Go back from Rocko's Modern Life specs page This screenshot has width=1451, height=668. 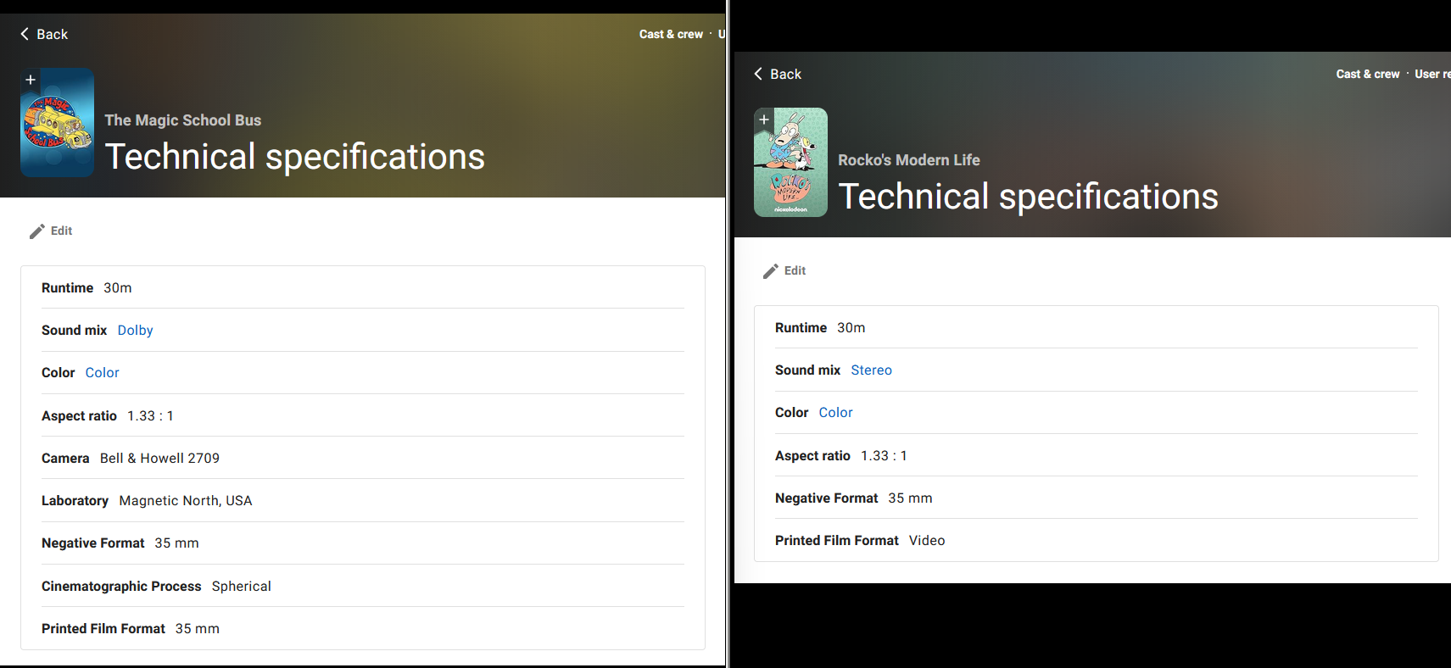[x=778, y=74]
